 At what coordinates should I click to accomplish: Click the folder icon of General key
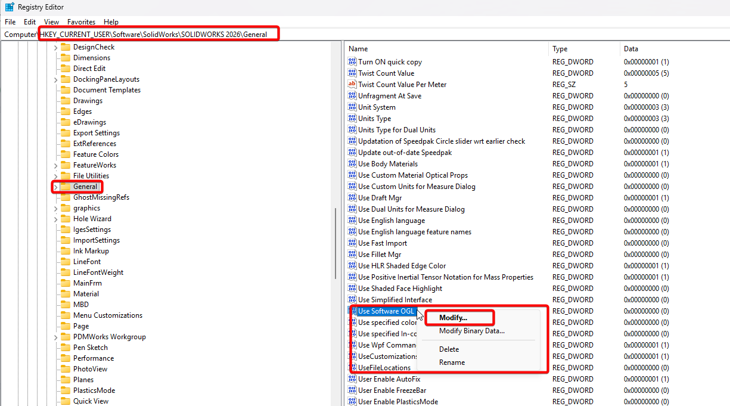point(66,187)
